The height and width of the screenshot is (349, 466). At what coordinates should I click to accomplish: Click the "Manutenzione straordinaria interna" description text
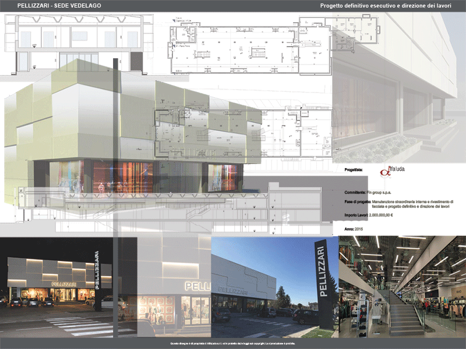(x=412, y=204)
